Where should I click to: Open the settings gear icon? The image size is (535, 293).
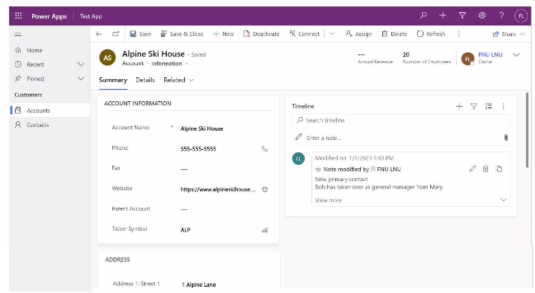coord(482,16)
